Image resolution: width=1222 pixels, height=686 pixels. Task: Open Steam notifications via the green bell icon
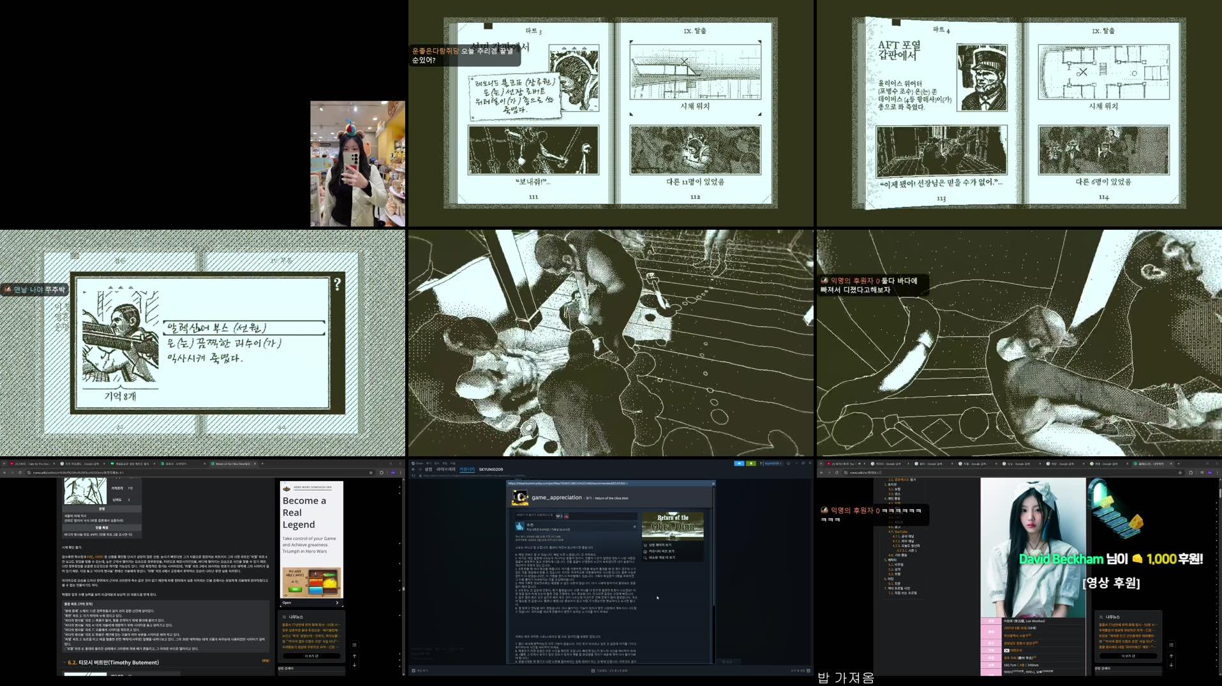point(752,463)
